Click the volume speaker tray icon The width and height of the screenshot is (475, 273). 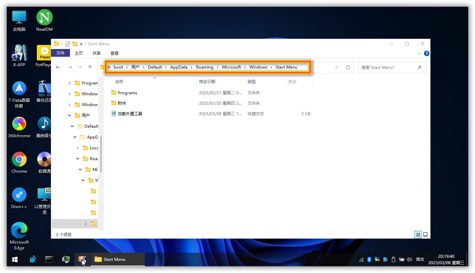pyautogui.click(x=409, y=259)
